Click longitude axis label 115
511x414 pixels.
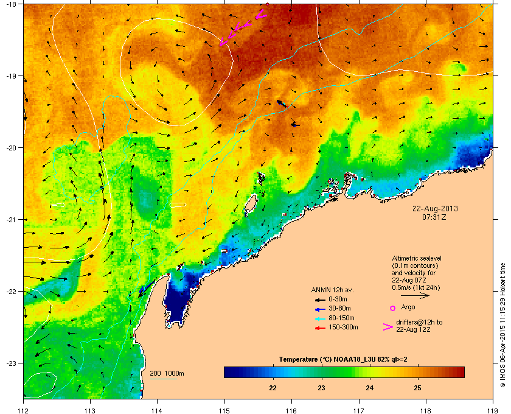point(224,410)
